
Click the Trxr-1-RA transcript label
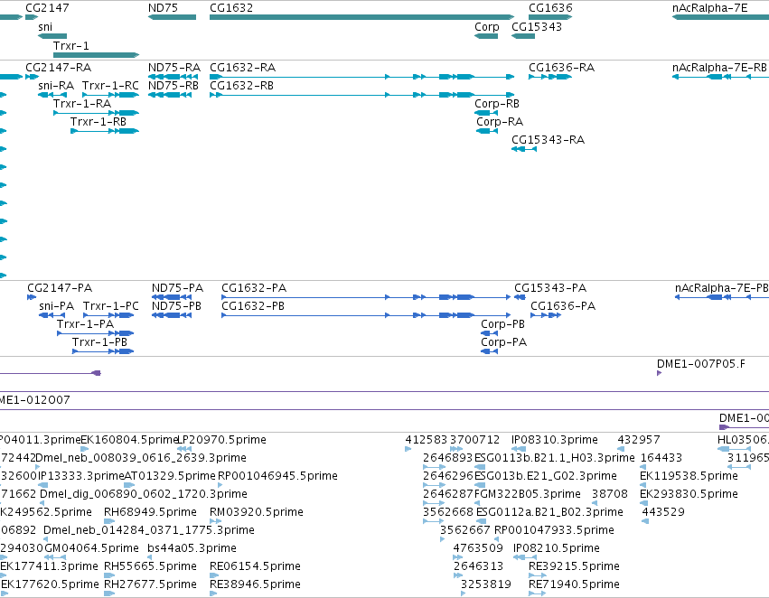[82, 103]
